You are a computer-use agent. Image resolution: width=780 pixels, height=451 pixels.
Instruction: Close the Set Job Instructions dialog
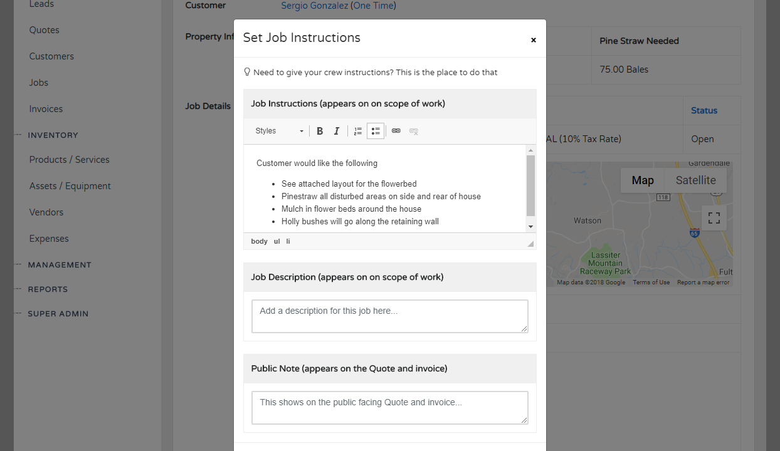point(534,40)
